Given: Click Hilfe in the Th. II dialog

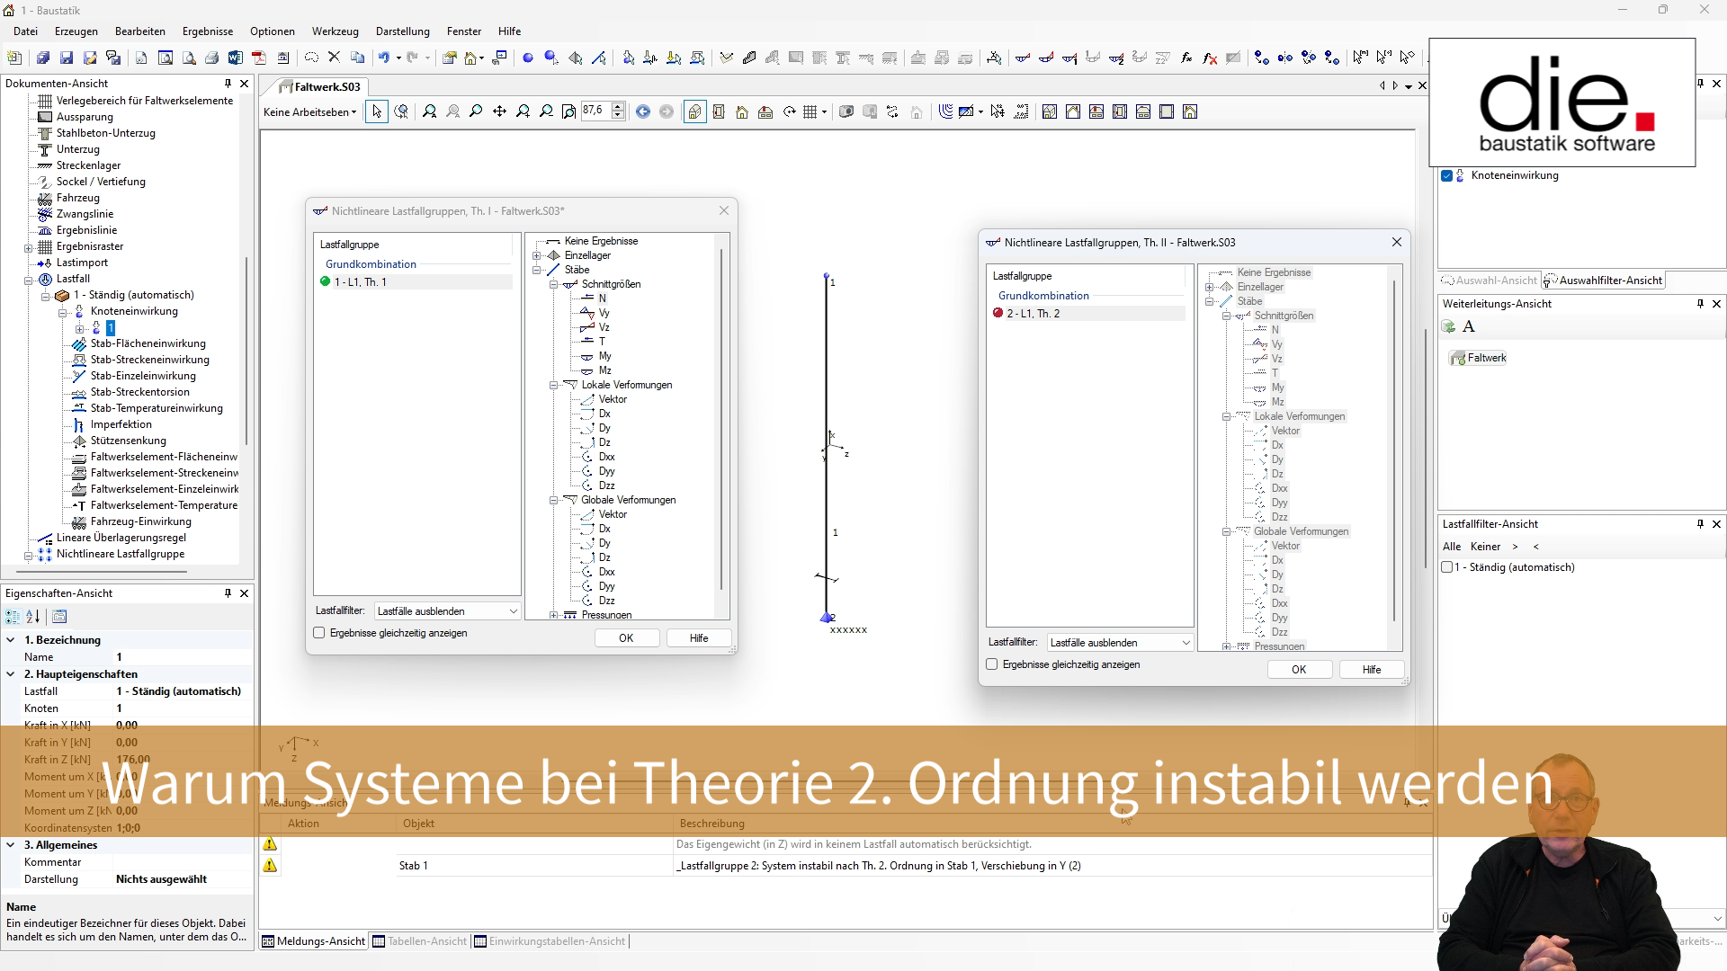Looking at the screenshot, I should [x=1372, y=670].
